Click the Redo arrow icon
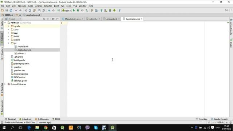 [20, 11]
